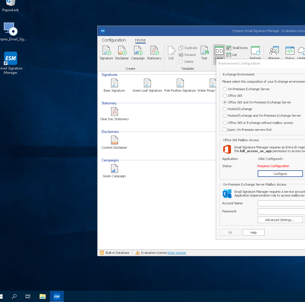Click the Disclaimers section heading

[x=110, y=132]
